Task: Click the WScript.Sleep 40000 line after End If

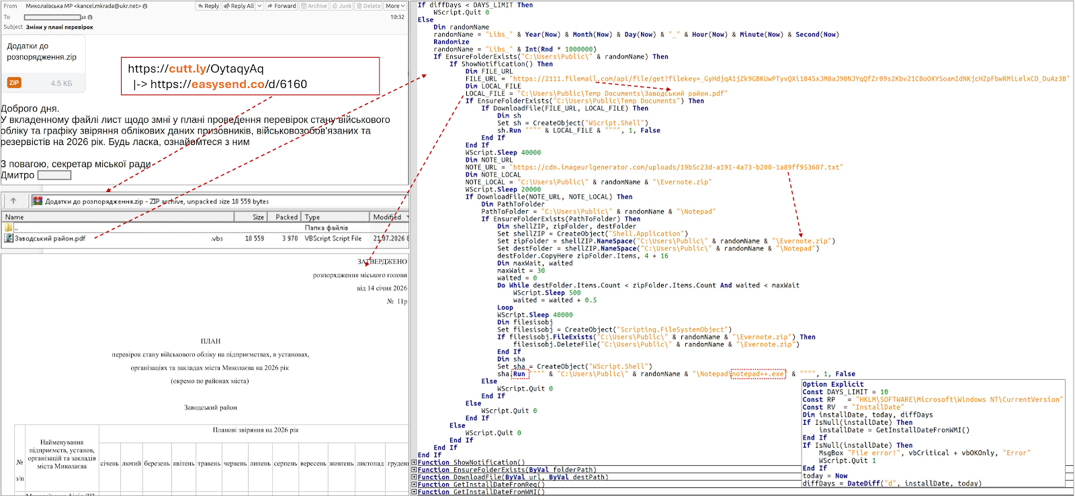Action: point(503,152)
